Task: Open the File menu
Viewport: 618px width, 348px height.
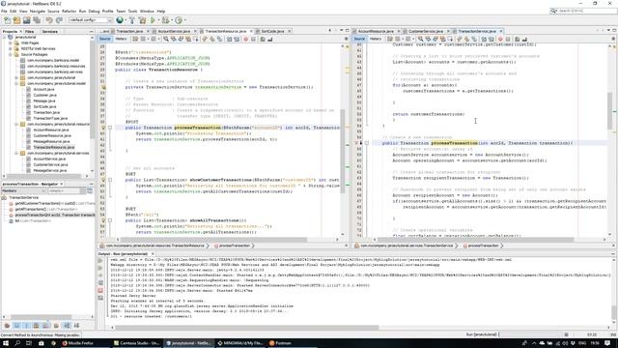Action: [x=4, y=12]
